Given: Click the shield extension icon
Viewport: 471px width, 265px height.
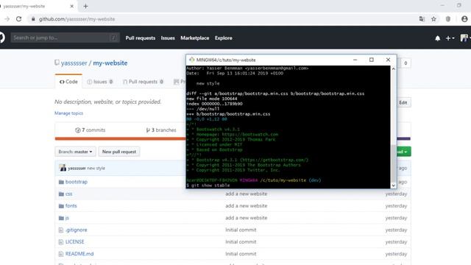Looking at the screenshot, I should [x=448, y=19].
